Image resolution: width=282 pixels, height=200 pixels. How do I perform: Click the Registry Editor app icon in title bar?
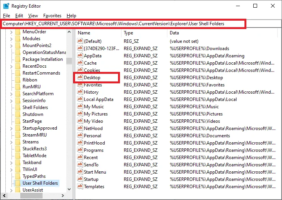click(6, 6)
